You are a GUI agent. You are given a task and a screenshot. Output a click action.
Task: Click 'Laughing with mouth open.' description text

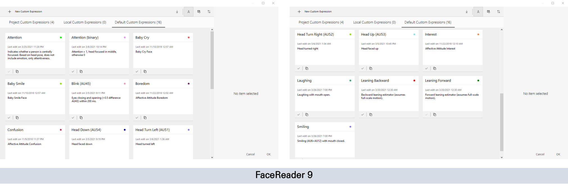pyautogui.click(x=314, y=95)
